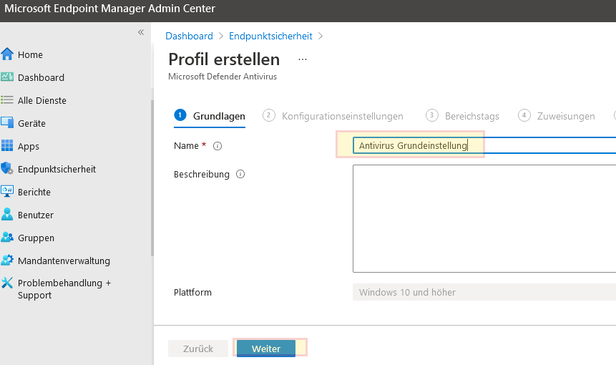This screenshot has height=365, width=616.
Task: Show info tooltip next to Name
Action: tap(218, 146)
